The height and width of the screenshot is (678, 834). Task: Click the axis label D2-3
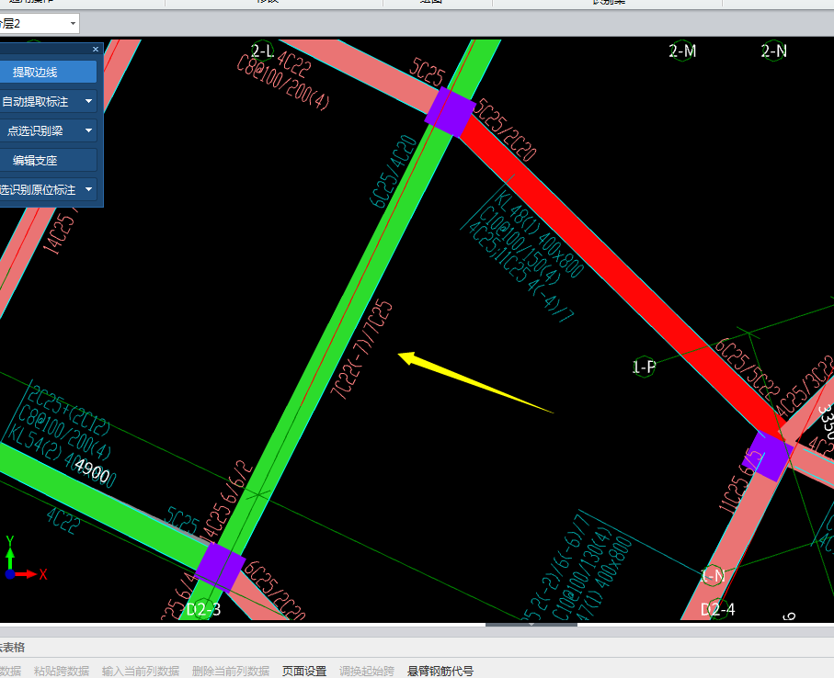[x=203, y=609]
